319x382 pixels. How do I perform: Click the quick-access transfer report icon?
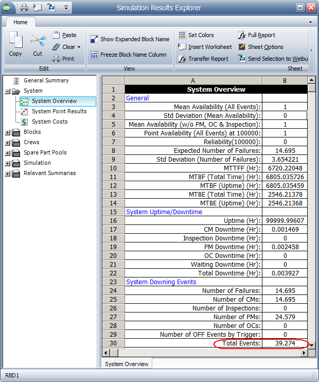38,8
